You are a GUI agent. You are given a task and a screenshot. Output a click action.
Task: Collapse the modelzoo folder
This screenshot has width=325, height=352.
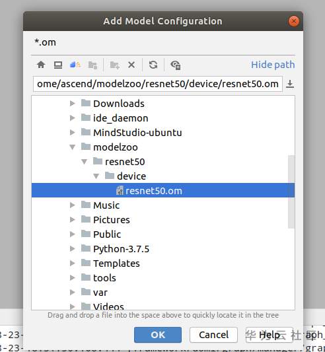pyautogui.click(x=72, y=147)
